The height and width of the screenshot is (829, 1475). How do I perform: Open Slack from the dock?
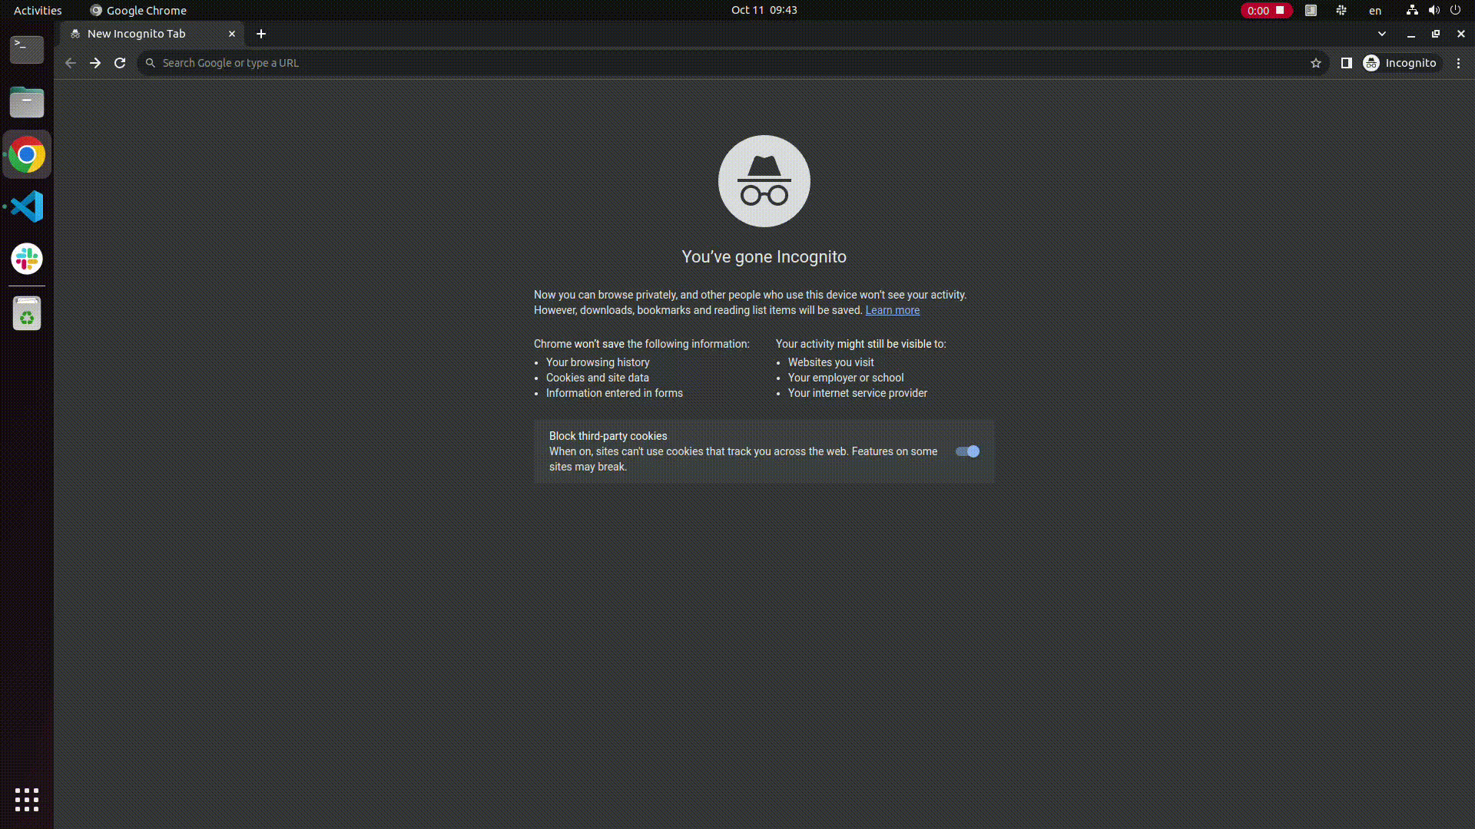click(x=27, y=259)
